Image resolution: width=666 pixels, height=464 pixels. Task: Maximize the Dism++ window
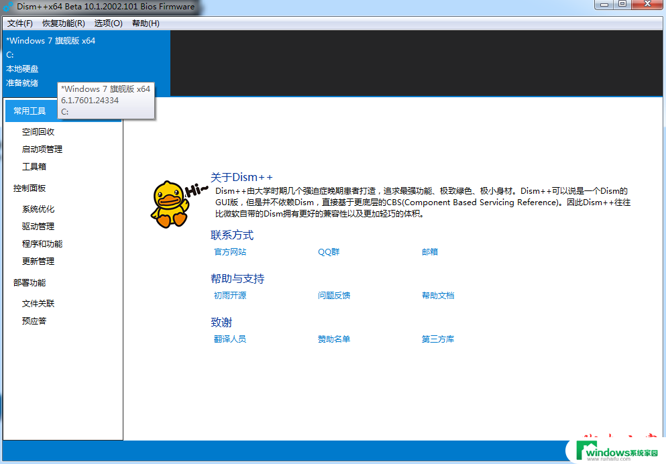pyautogui.click(x=622, y=4)
